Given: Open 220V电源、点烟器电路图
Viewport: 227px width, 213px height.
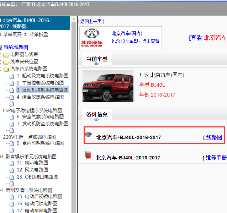Looking at the screenshot, I should pyautogui.click(x=30, y=137).
